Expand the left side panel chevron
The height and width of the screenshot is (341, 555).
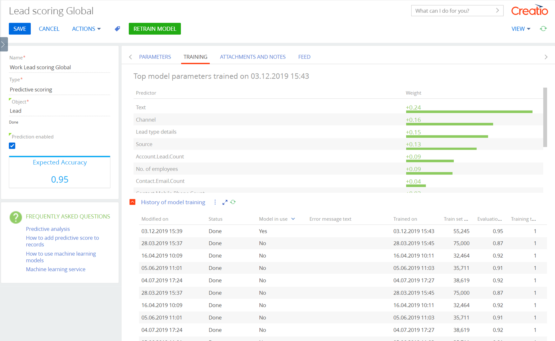coord(4,44)
